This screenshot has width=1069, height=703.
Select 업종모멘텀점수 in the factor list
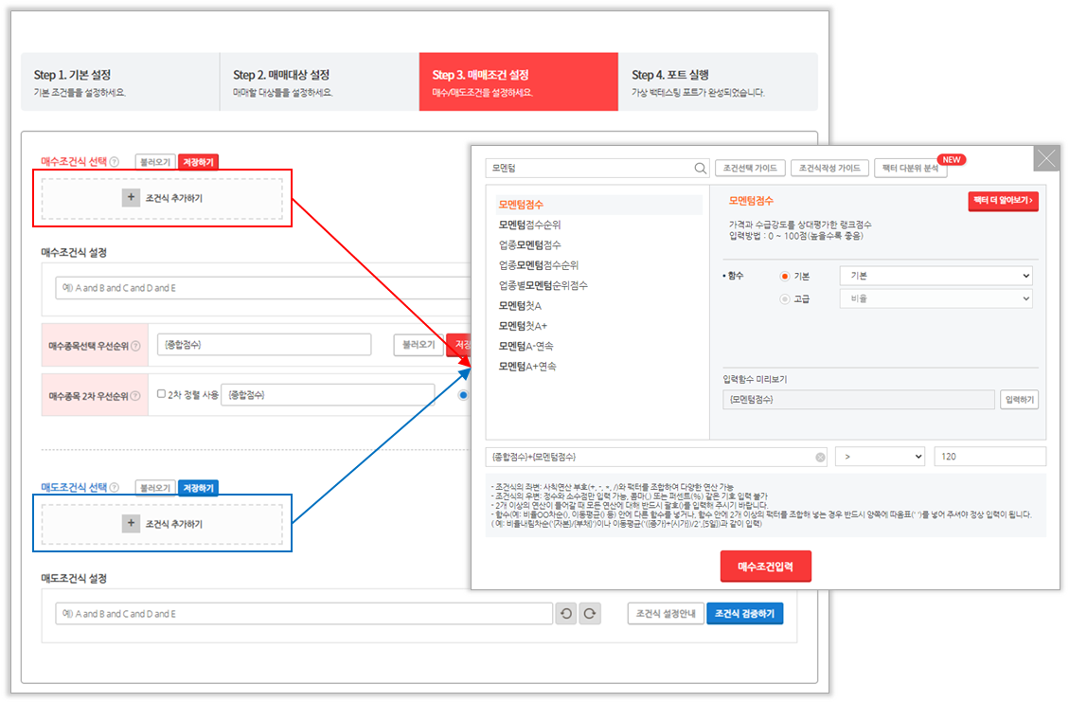(529, 245)
